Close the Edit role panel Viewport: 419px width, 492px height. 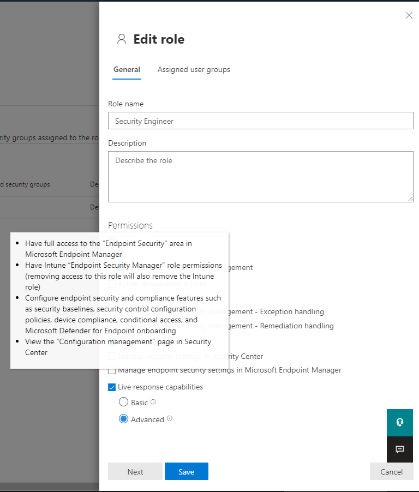pyautogui.click(x=409, y=15)
